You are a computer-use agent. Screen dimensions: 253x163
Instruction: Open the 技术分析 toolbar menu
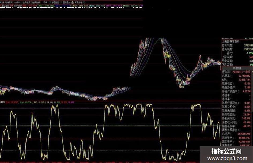6,2
